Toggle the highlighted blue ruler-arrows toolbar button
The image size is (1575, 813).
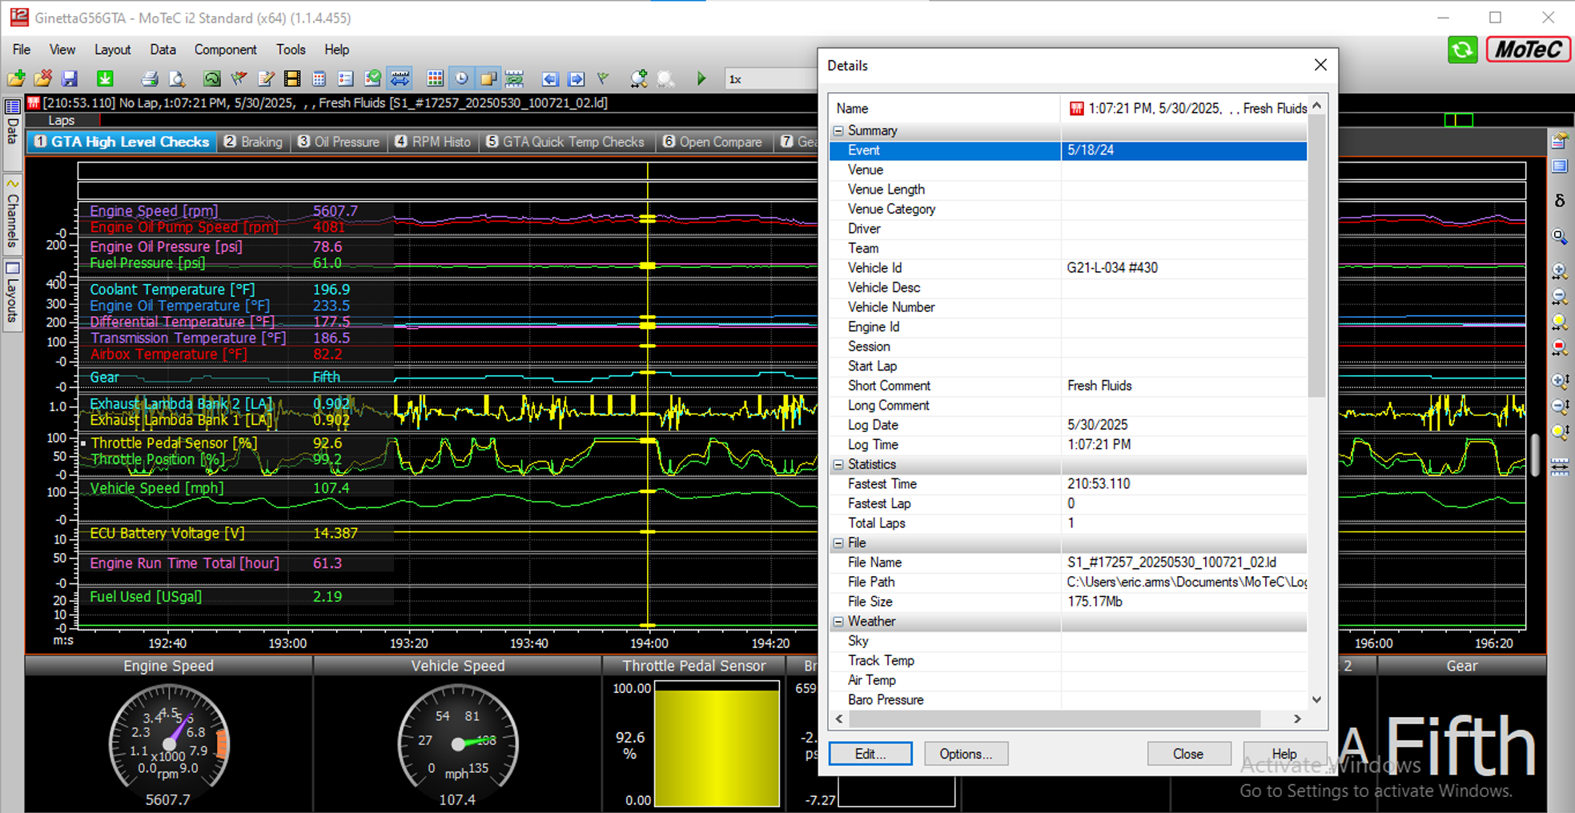tap(400, 78)
